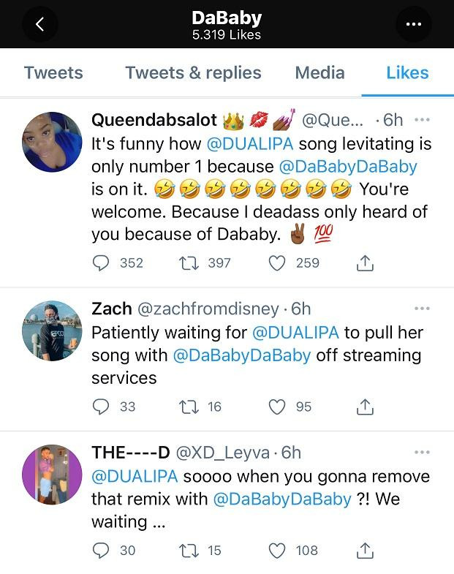View Queendabsalot's profile picture

pyautogui.click(x=52, y=142)
